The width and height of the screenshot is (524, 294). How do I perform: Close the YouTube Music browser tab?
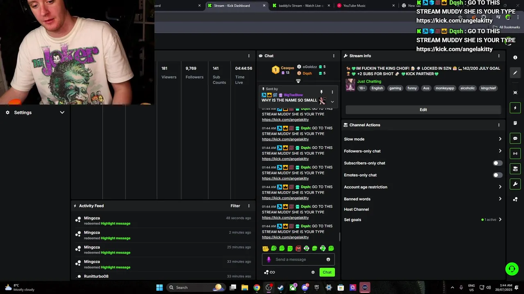point(393,6)
